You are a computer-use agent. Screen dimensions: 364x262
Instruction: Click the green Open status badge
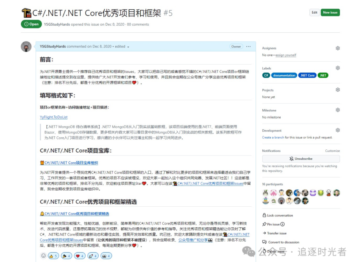point(31,24)
